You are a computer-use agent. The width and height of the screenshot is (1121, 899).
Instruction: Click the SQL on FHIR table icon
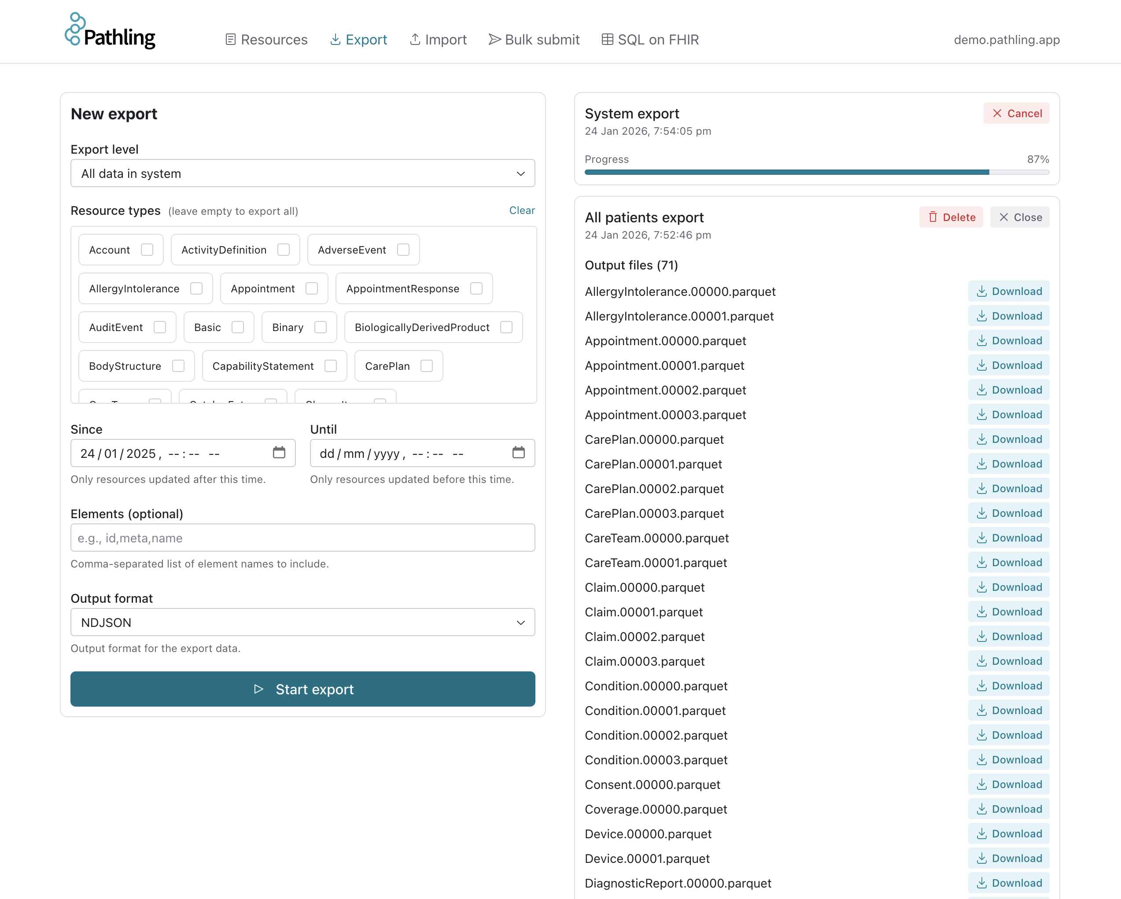(607, 39)
